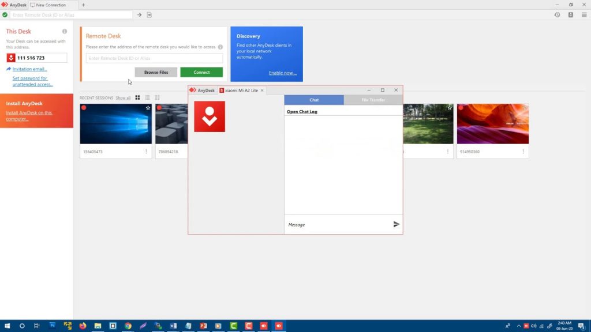591x332 pixels.
Task: Send the chat message with the paper plane icon
Action: (x=396, y=225)
